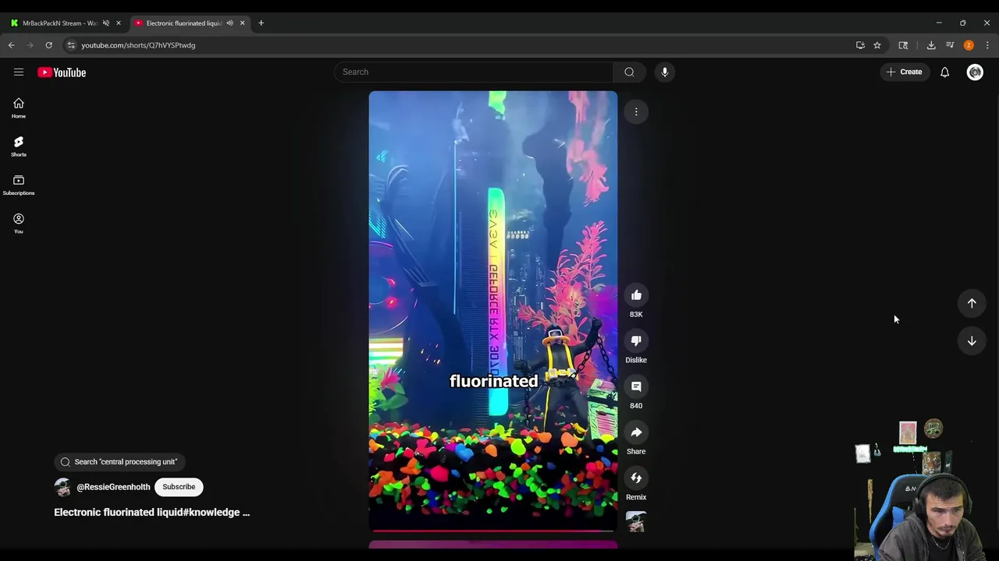Open media controls in browser toolbar
This screenshot has height=561, width=999.
[950, 45]
